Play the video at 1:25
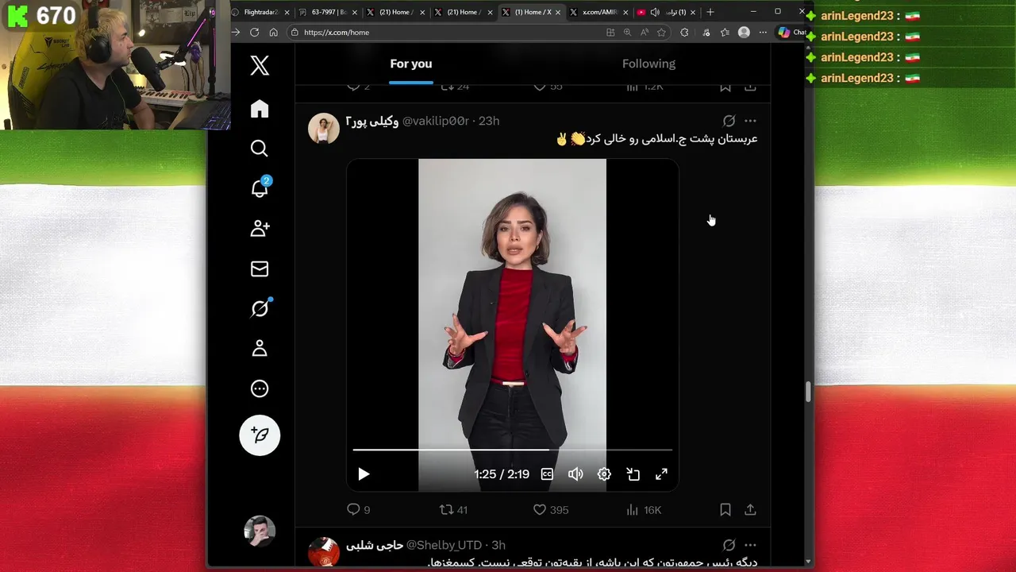The image size is (1016, 572). coord(364,474)
